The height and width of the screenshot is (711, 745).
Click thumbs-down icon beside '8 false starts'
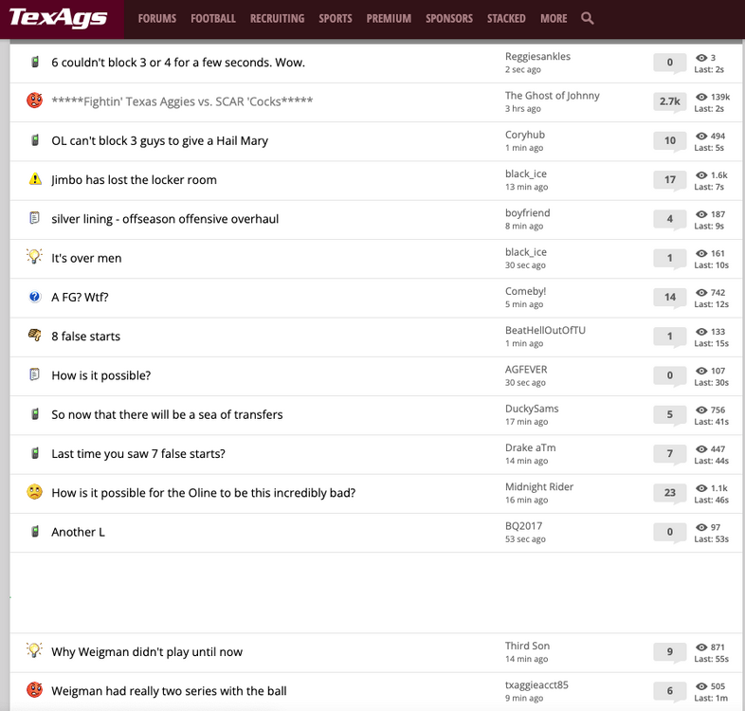34,336
